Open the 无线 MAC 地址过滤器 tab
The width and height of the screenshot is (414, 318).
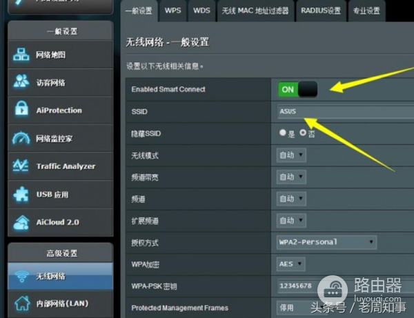point(255,10)
